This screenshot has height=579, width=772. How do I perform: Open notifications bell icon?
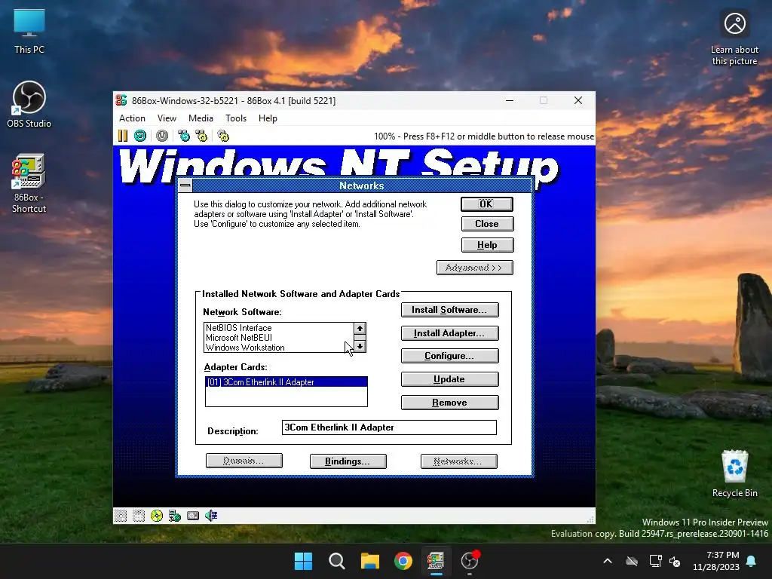pyautogui.click(x=752, y=561)
